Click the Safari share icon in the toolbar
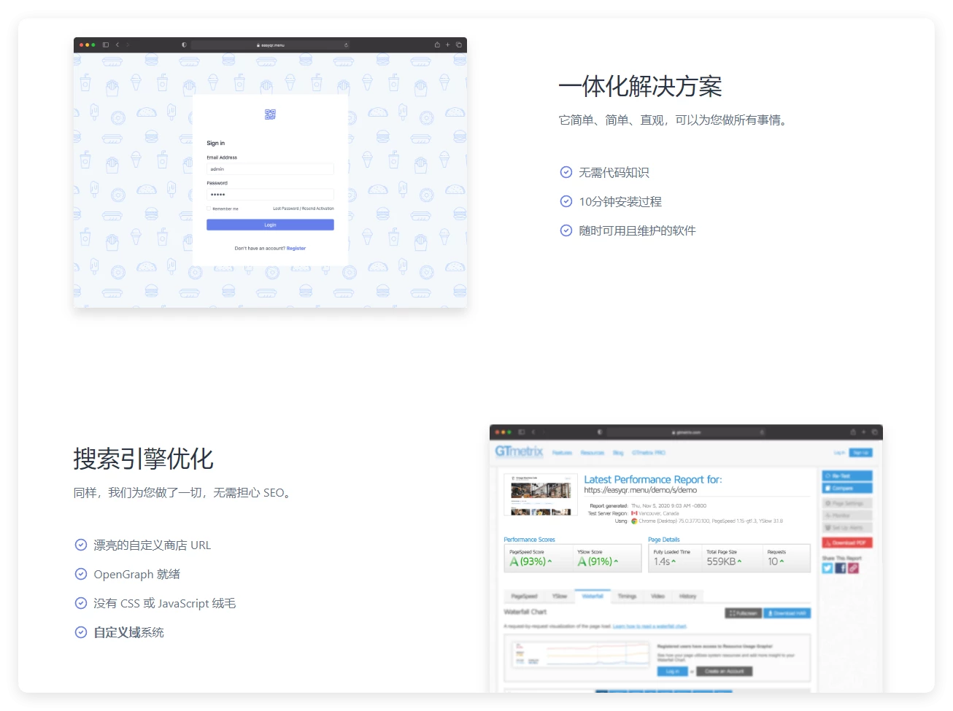Image resolution: width=953 pixels, height=711 pixels. tap(436, 44)
